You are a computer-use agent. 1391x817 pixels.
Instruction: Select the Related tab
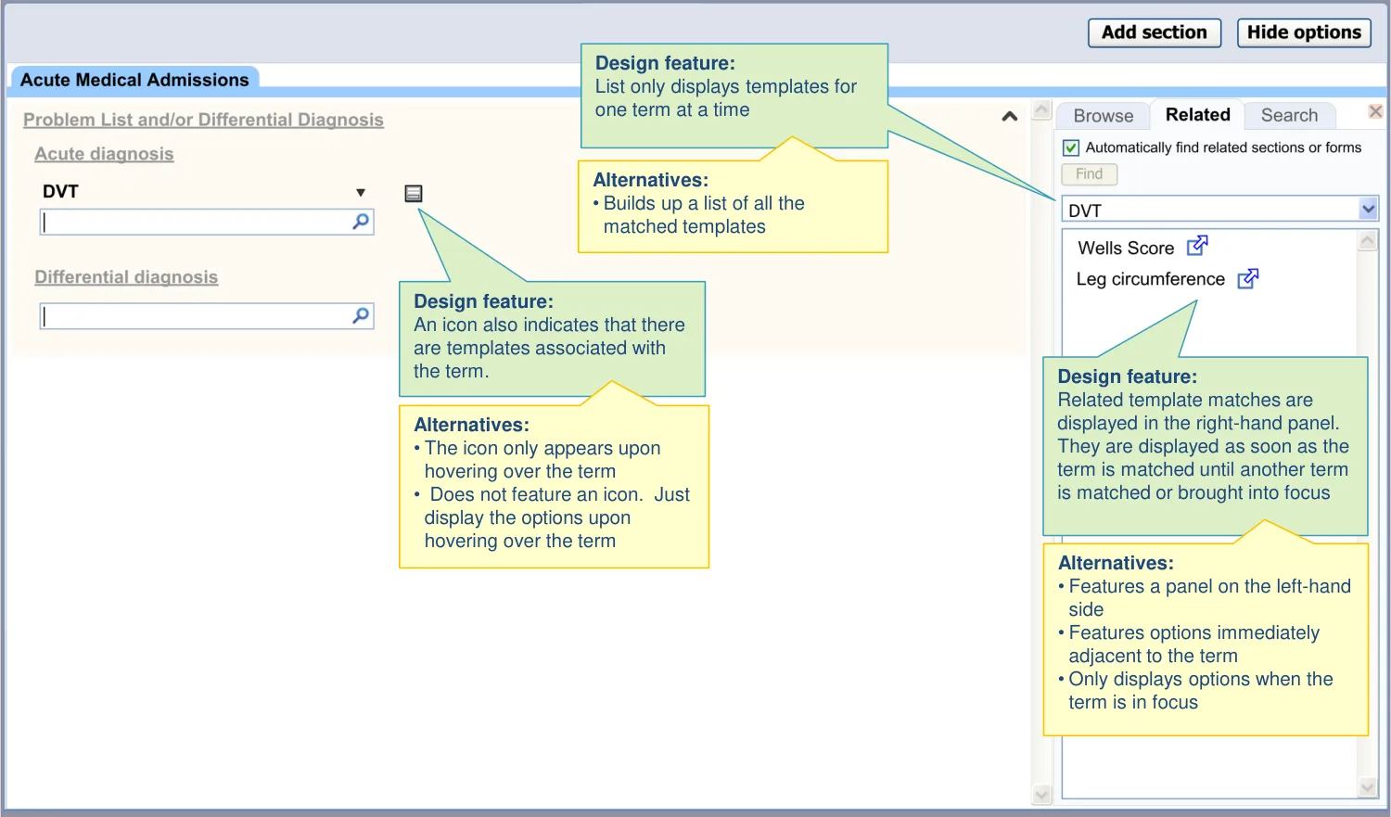(1197, 115)
